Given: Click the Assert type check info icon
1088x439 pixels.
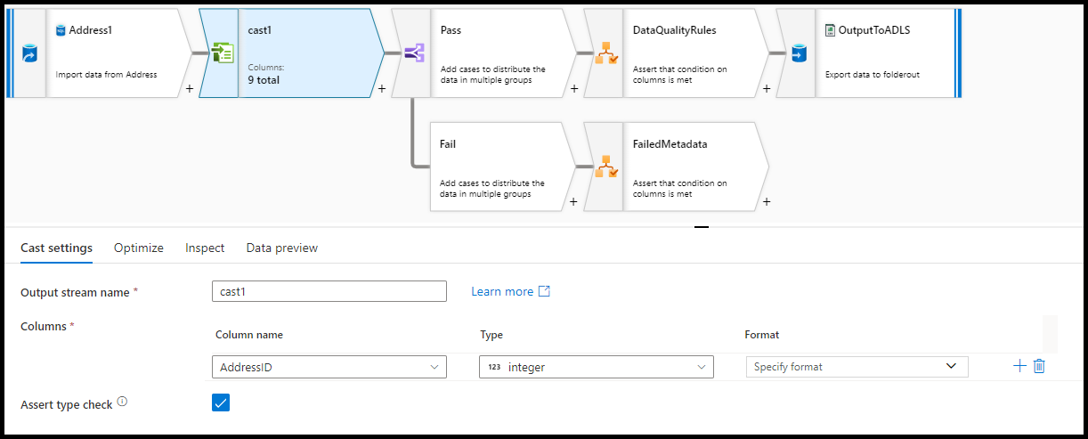Looking at the screenshot, I should coord(122,402).
